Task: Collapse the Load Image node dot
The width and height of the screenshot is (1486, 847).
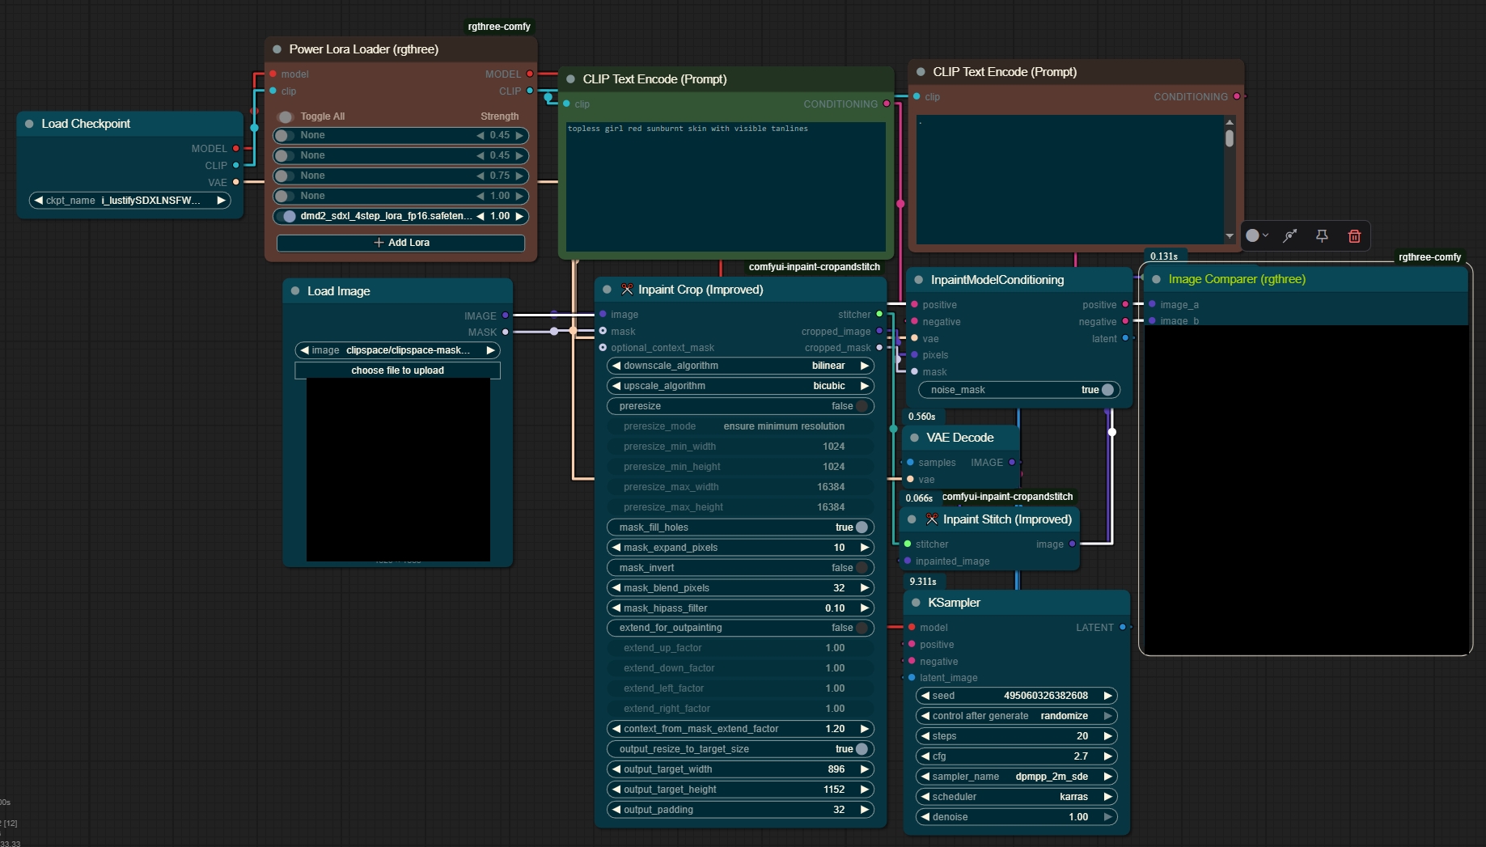Action: point(295,291)
